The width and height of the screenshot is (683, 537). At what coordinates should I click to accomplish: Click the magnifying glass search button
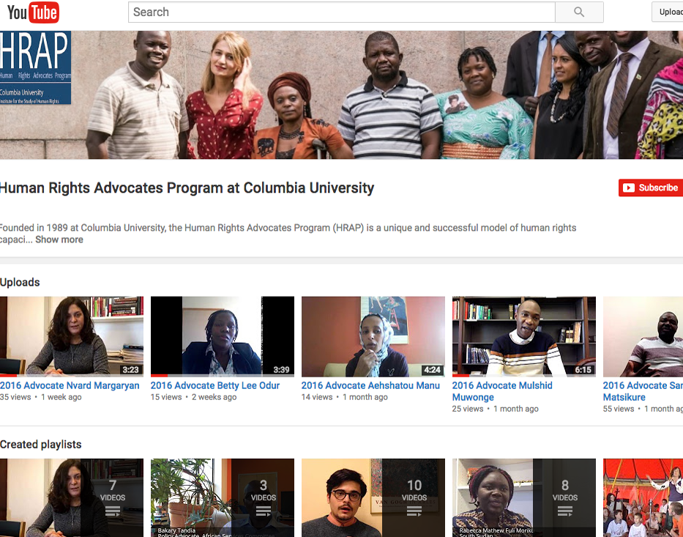(x=579, y=12)
